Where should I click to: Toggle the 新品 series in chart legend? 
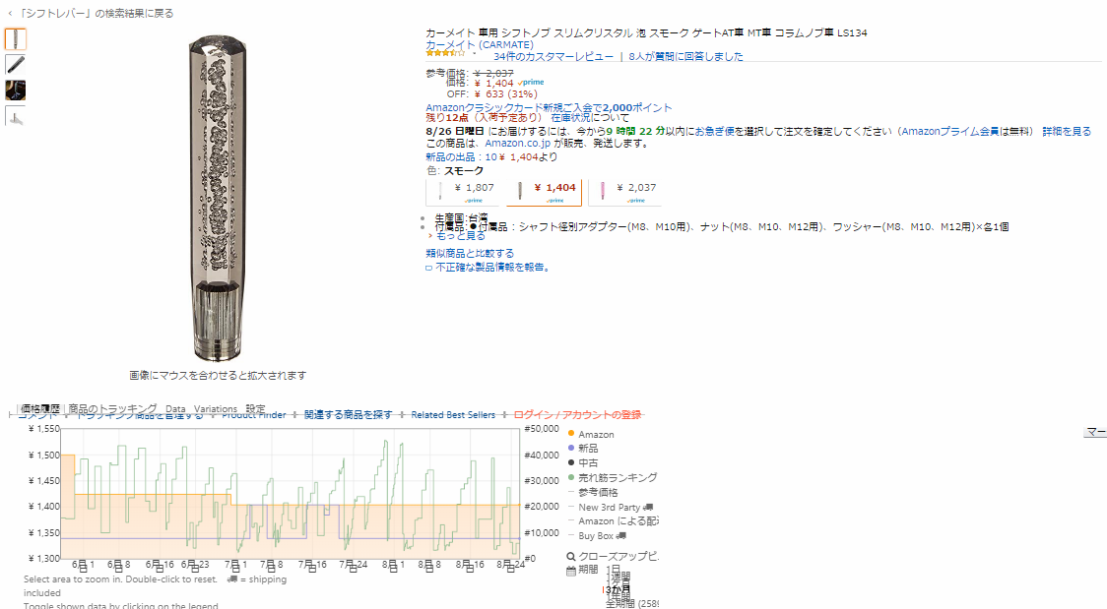[x=571, y=448]
